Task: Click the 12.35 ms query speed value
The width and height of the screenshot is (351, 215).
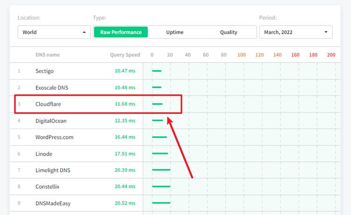Action: (x=125, y=121)
